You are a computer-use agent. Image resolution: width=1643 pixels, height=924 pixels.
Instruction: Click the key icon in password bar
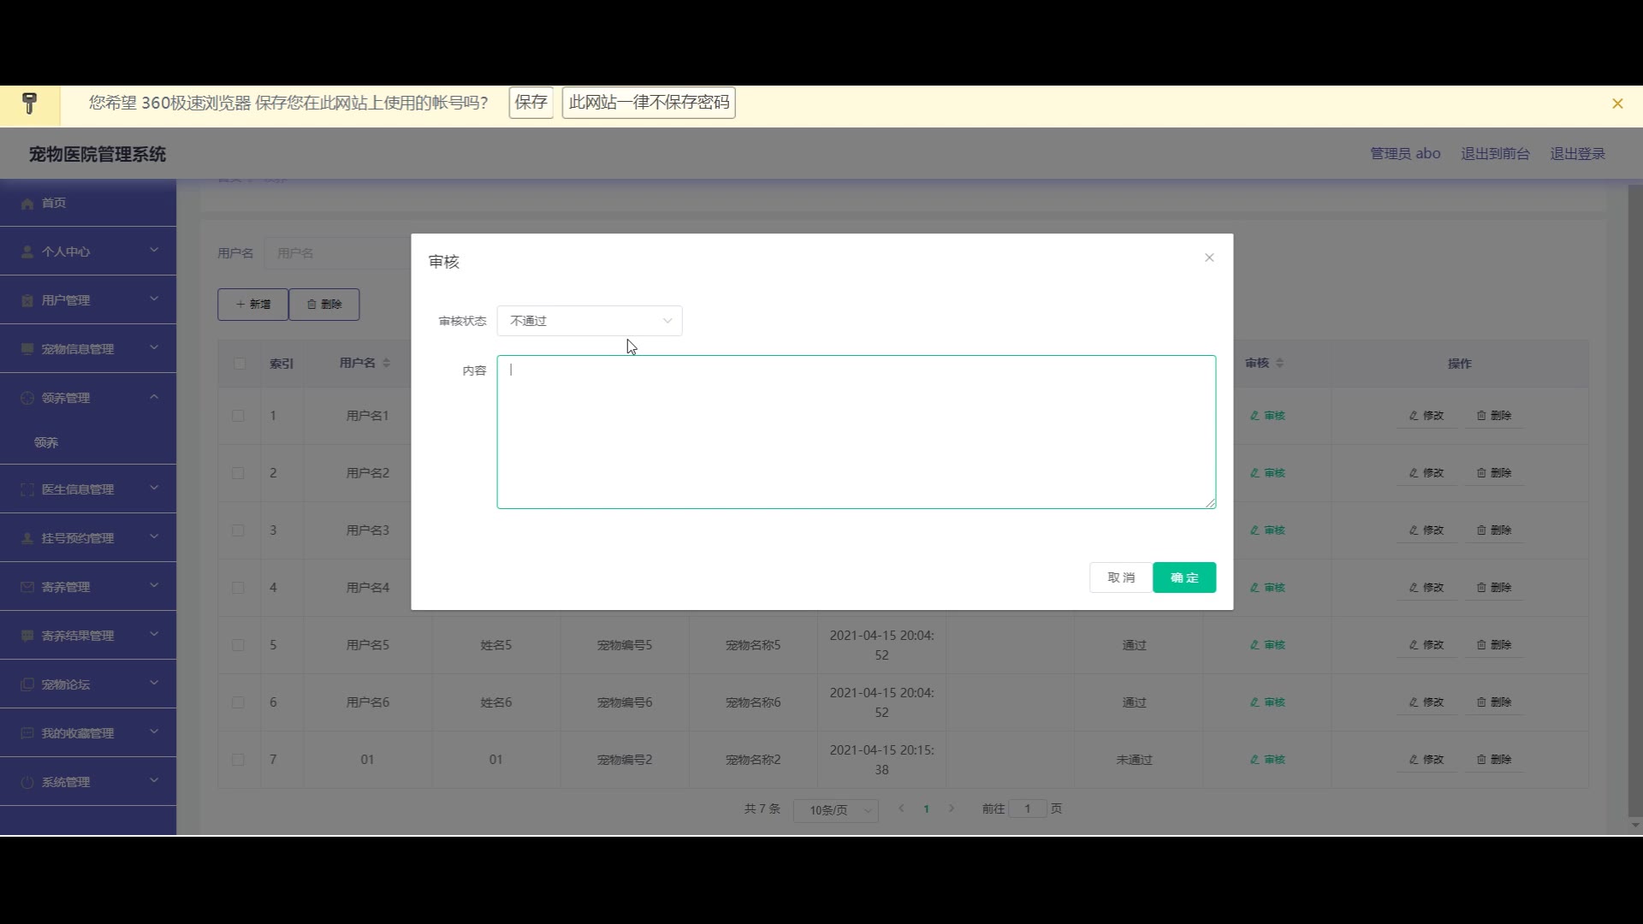pyautogui.click(x=30, y=104)
